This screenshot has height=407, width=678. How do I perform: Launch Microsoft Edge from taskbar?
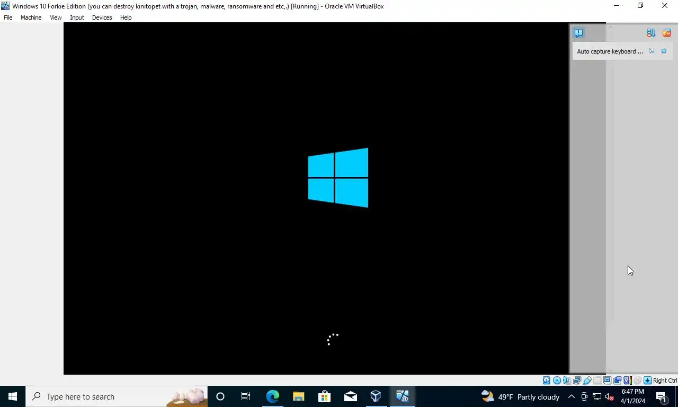point(272,396)
